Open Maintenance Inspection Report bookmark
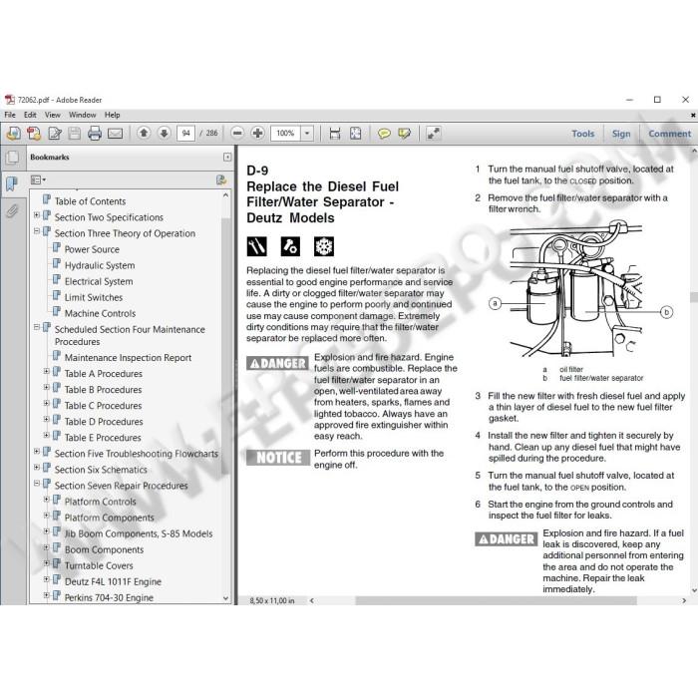Viewport: 698px width, 698px height. pyautogui.click(x=128, y=357)
